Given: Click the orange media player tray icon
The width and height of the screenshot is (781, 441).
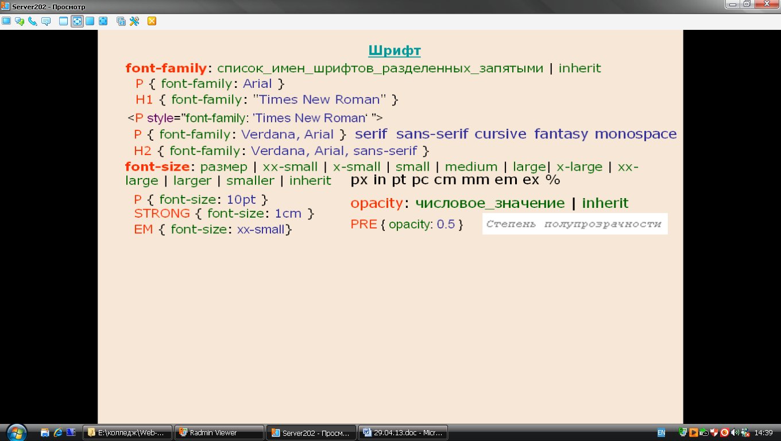Looking at the screenshot, I should 693,433.
